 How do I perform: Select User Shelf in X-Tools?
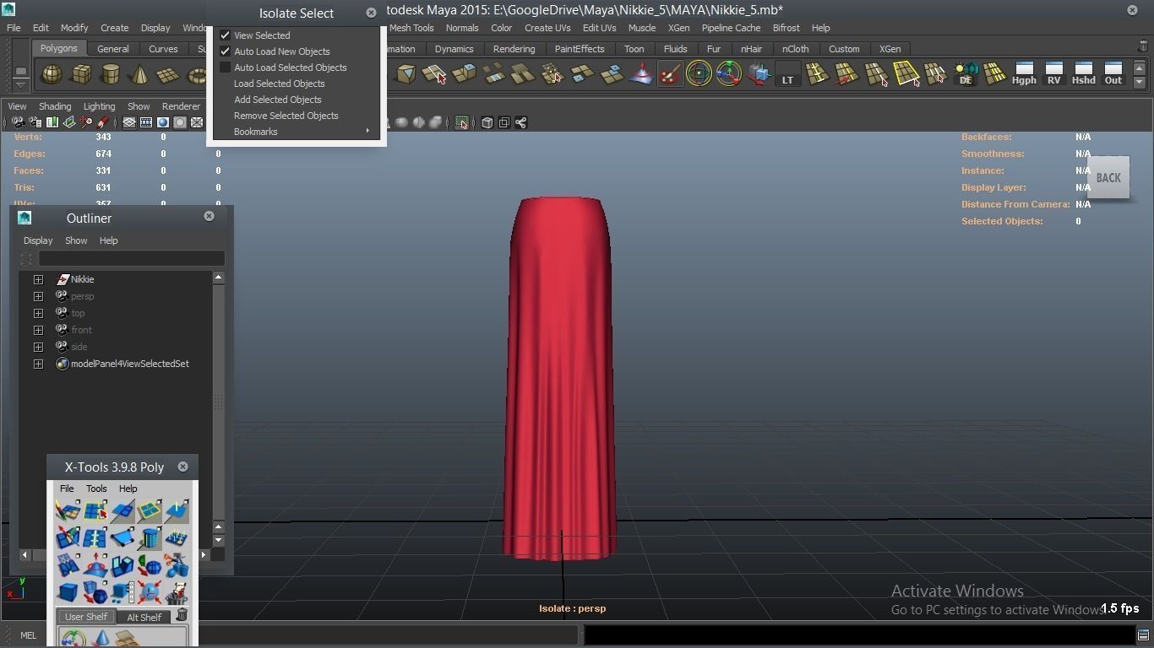[86, 617]
